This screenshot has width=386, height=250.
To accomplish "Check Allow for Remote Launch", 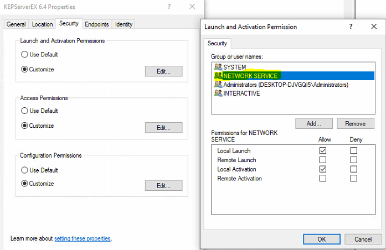I will [323, 160].
